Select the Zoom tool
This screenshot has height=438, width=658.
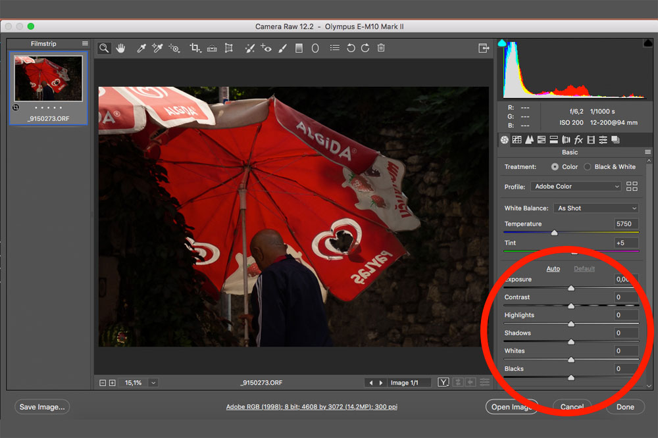click(x=104, y=48)
